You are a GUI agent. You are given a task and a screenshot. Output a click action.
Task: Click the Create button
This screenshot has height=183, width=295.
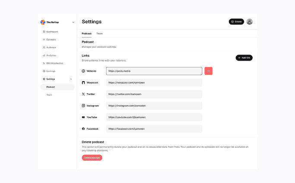coord(236,21)
